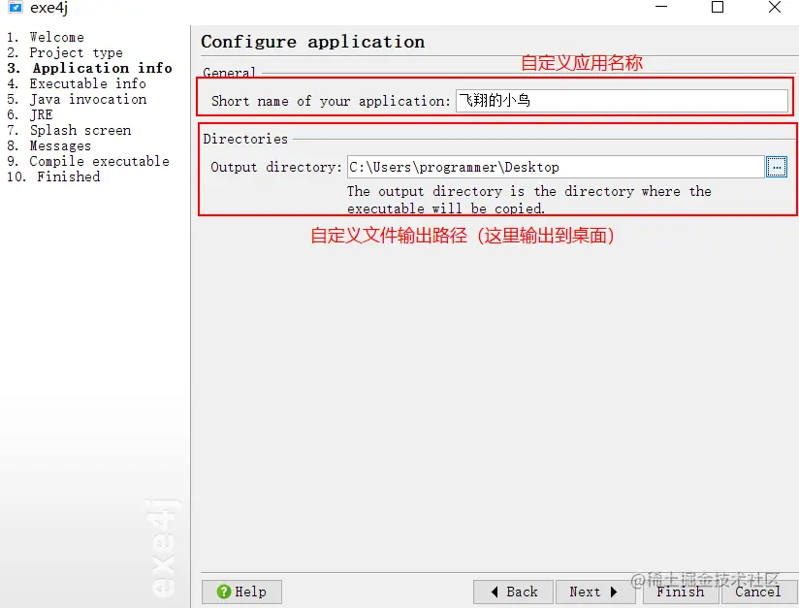The width and height of the screenshot is (799, 608).
Task: Cancel the exe4j wizard
Action: tap(758, 592)
